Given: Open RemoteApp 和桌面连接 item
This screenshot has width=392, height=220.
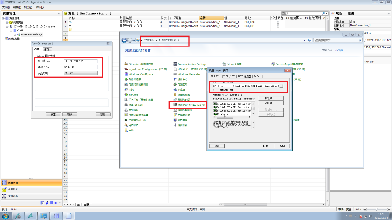Looking at the screenshot, I should (x=287, y=64).
